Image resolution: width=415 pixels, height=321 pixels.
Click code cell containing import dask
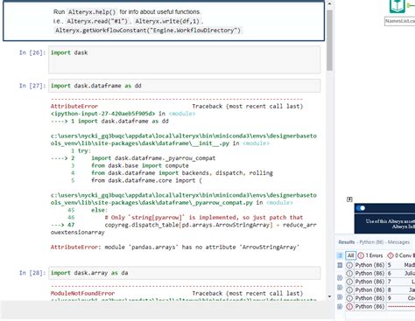pyautogui.click(x=185, y=59)
